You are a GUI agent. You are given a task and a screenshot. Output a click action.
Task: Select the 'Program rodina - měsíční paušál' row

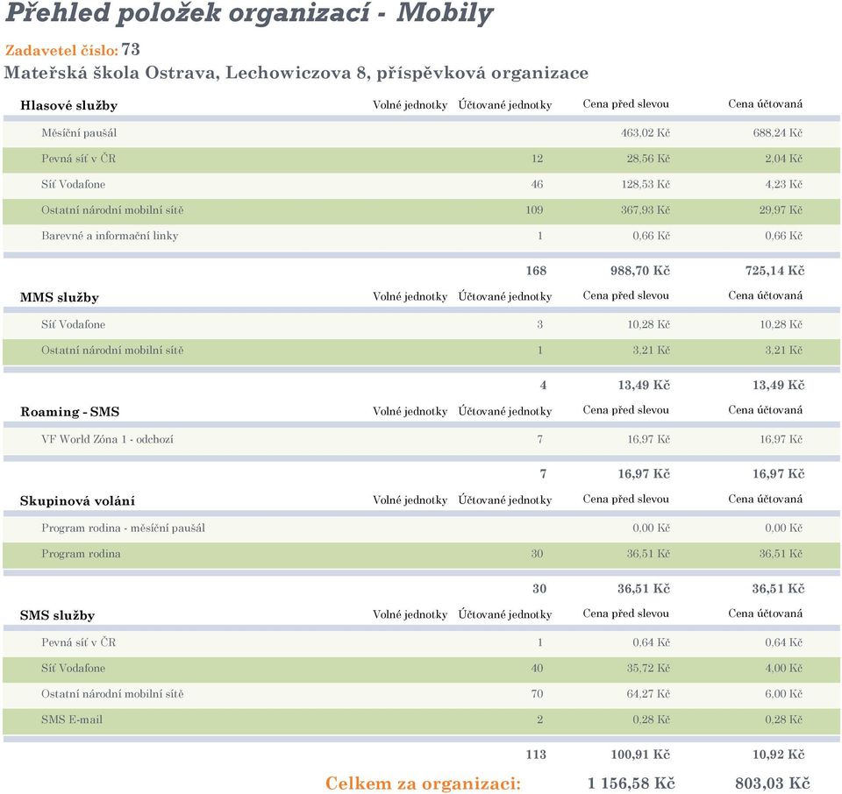click(422, 528)
